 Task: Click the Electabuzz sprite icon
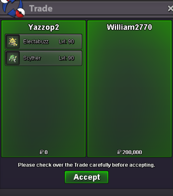click(13, 41)
